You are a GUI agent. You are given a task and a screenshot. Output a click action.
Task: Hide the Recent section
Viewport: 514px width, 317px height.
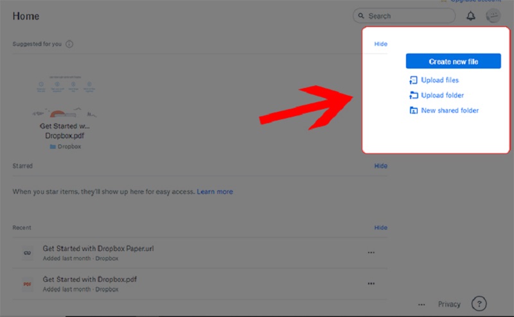pyautogui.click(x=380, y=228)
